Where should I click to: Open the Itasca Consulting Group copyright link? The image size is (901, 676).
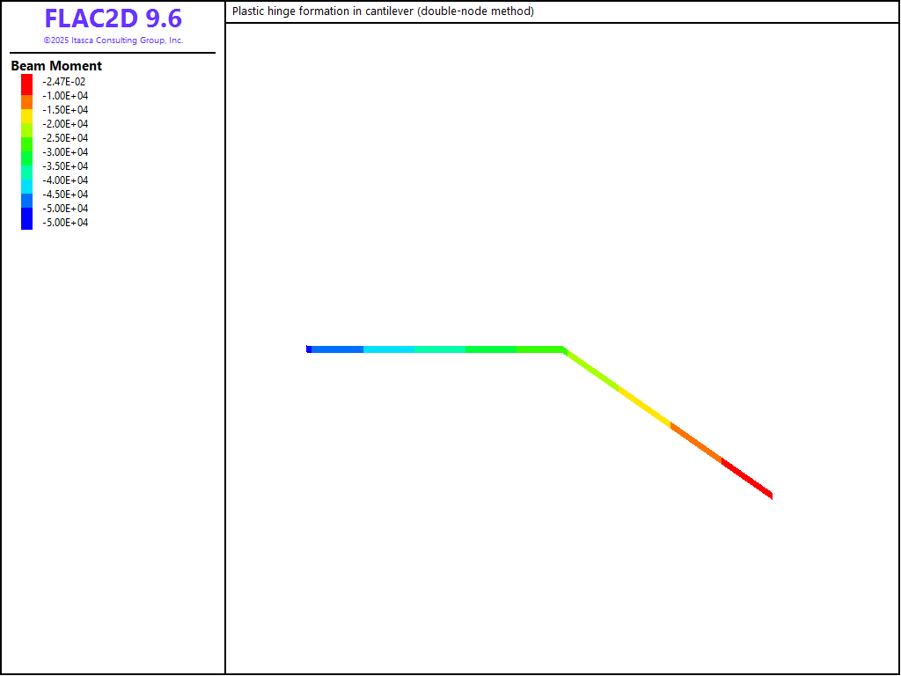(x=113, y=40)
